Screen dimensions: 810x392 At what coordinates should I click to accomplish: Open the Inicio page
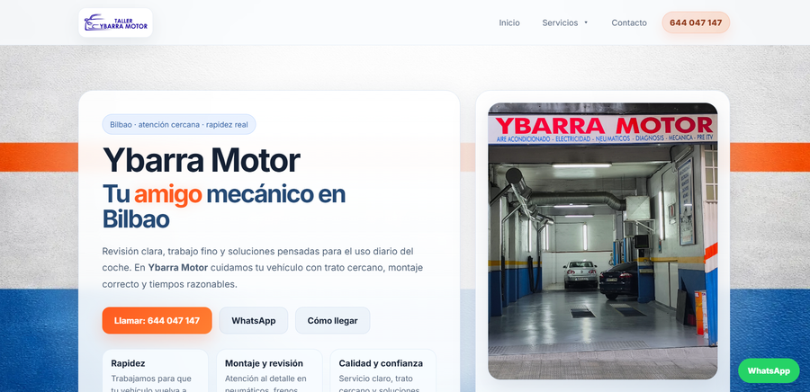click(508, 22)
